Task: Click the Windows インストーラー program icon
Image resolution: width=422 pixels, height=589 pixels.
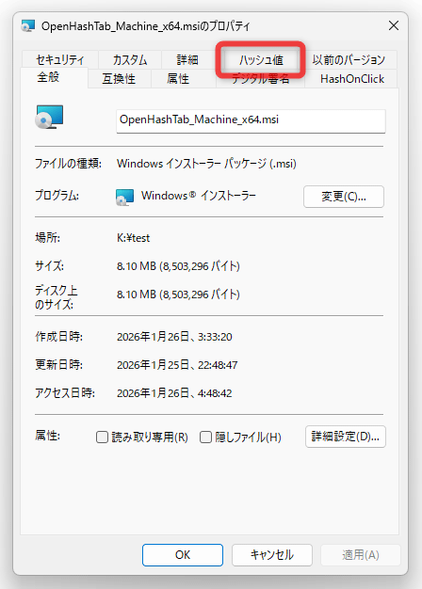Action: (x=125, y=198)
